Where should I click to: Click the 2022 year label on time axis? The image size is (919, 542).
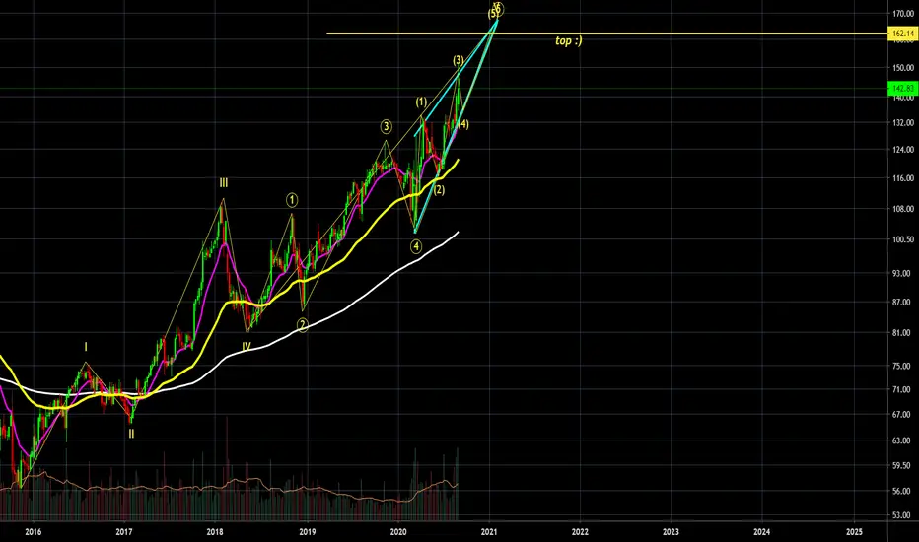pyautogui.click(x=580, y=532)
